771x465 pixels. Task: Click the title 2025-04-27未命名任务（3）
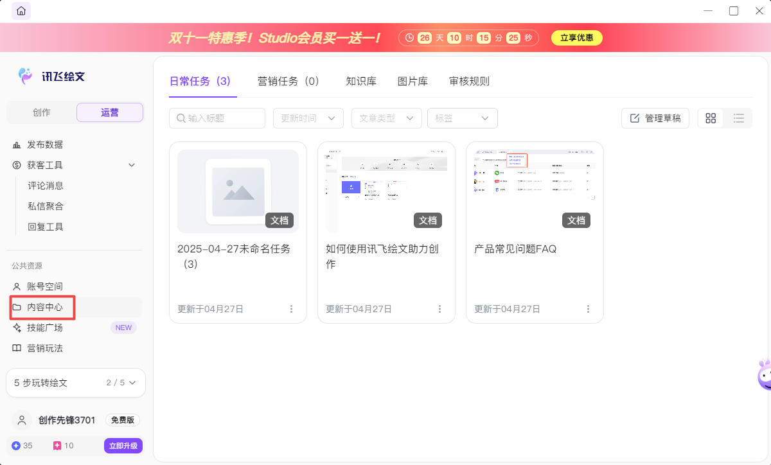click(x=234, y=256)
